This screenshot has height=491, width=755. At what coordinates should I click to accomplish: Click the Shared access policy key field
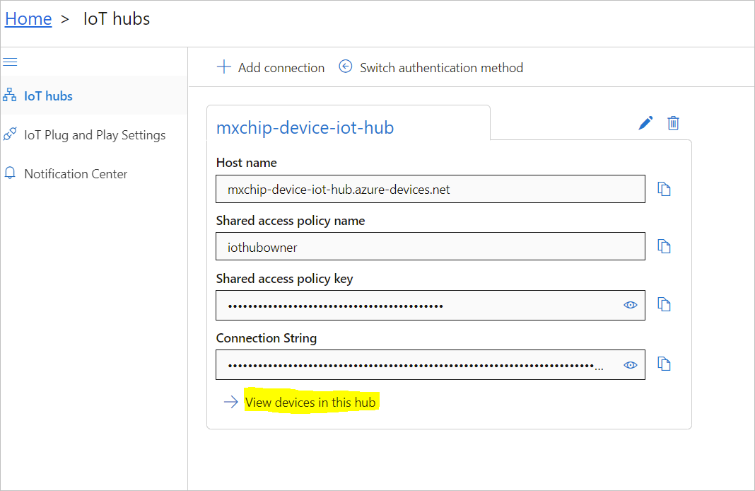point(431,305)
